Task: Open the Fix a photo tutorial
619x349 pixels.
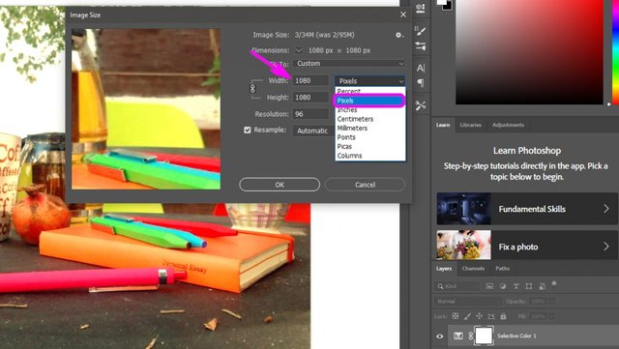Action: [x=527, y=247]
